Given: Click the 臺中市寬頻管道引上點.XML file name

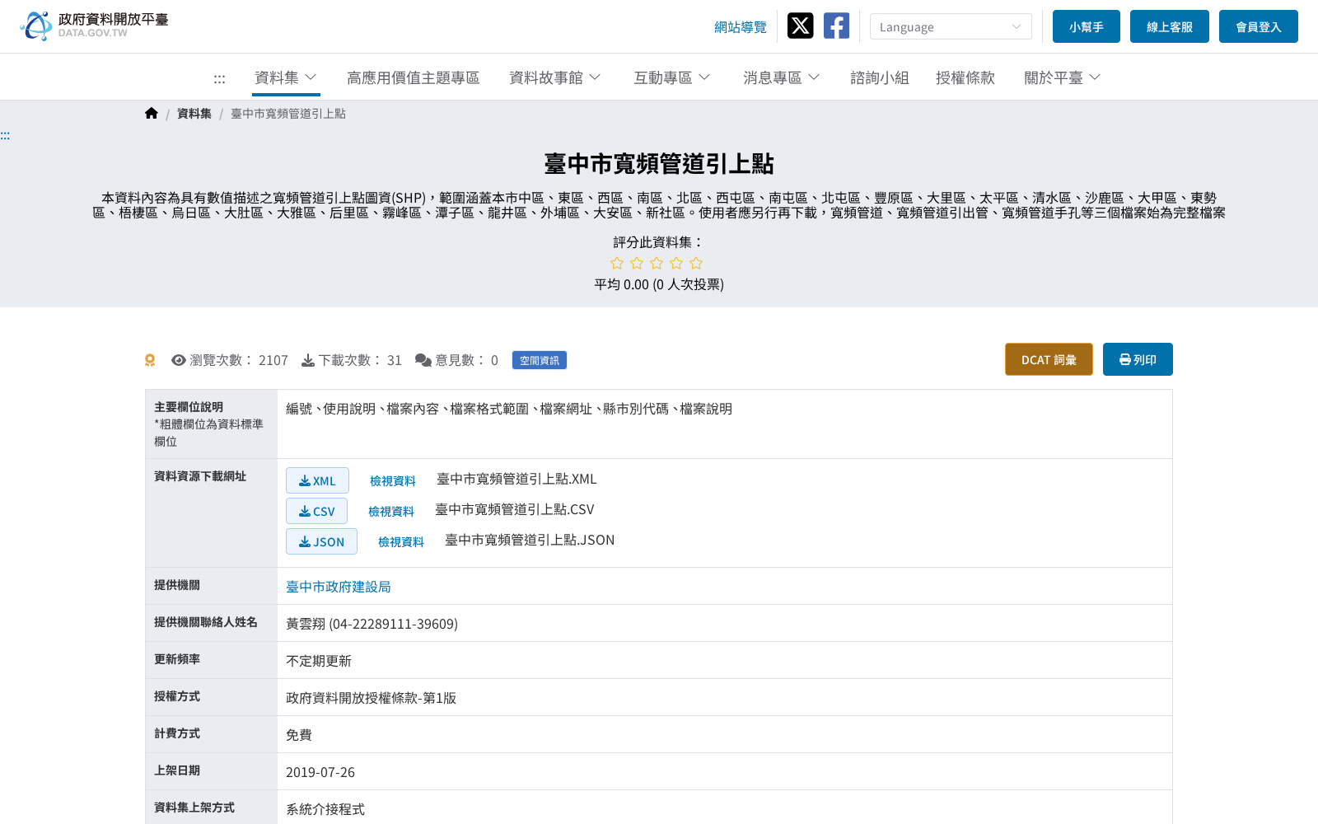Looking at the screenshot, I should point(516,479).
